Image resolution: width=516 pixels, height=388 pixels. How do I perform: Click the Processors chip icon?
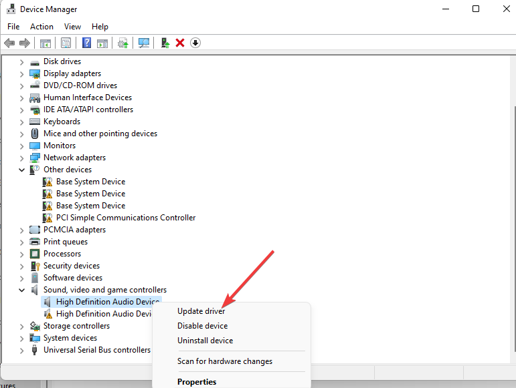[35, 254]
